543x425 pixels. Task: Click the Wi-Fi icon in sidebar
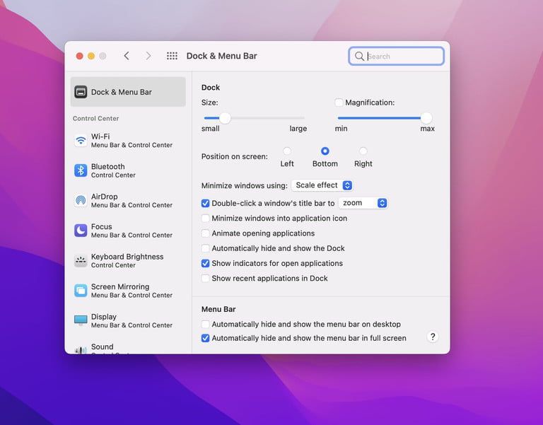81,141
